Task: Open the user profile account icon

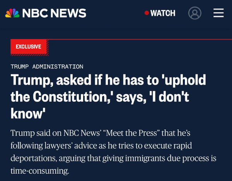Action: [x=195, y=13]
